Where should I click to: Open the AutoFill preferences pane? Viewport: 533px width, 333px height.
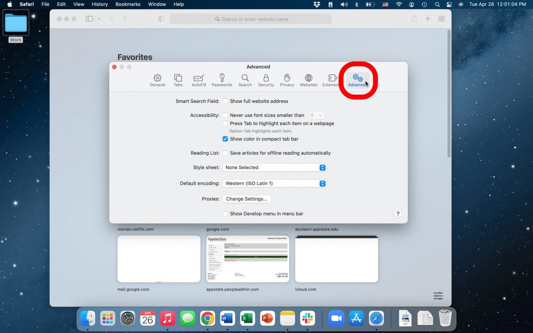pos(199,80)
